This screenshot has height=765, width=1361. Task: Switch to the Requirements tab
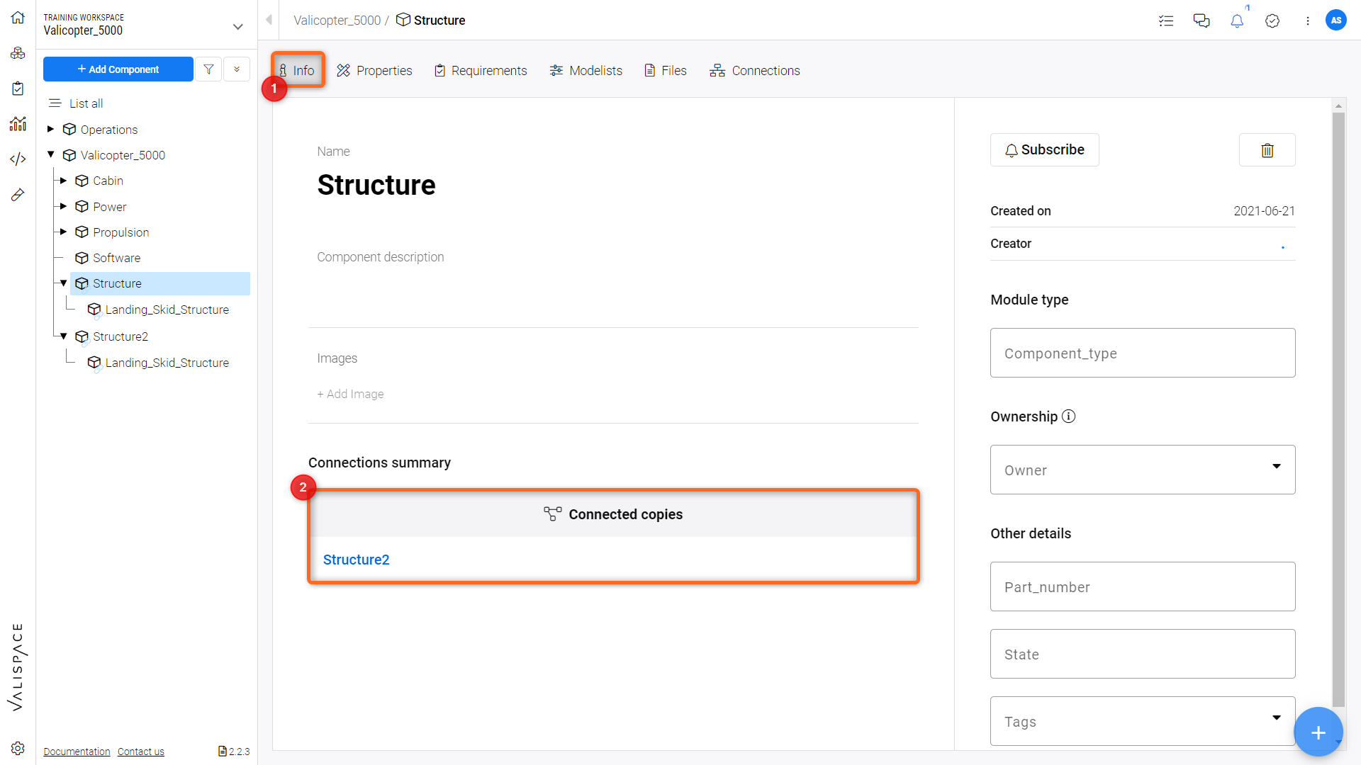[481, 70]
